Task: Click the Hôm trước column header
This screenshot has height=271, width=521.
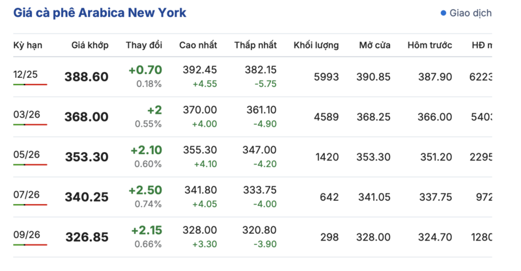Action: (429, 45)
